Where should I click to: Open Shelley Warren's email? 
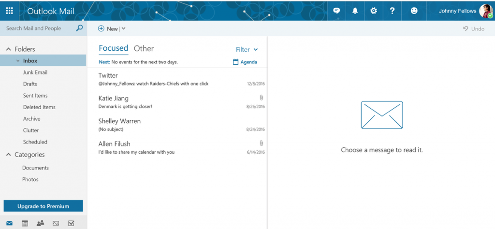(177, 125)
